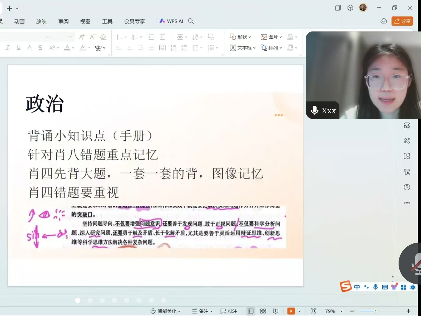Viewport: 421px width, 316px height.
Task: Click fit slide to window icon
Action: (313, 311)
